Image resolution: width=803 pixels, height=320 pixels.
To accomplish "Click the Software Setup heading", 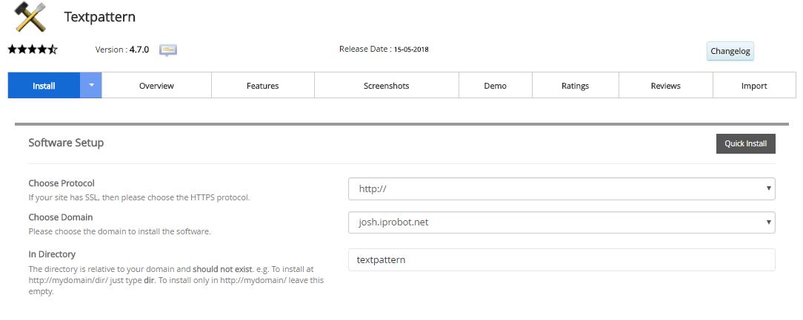I will click(x=66, y=143).
